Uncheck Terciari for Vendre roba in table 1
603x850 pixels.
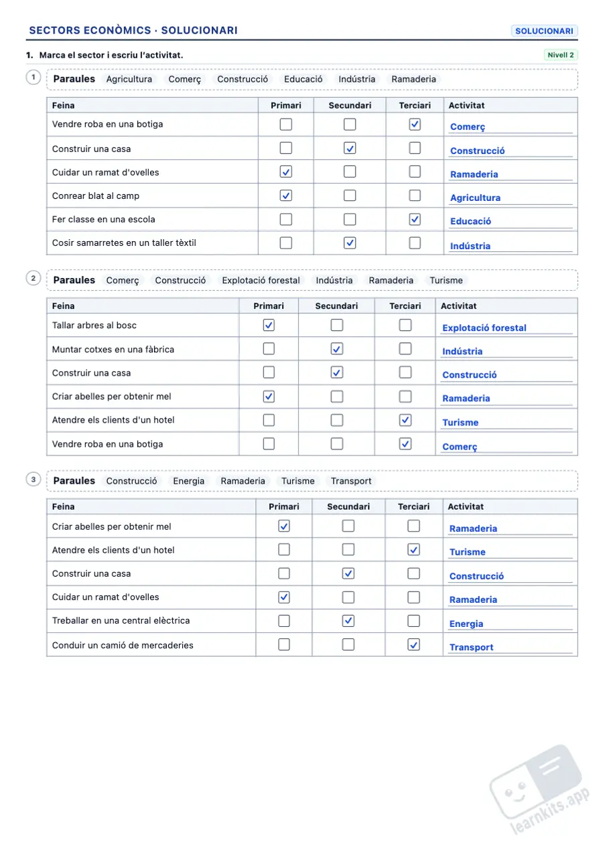pos(415,124)
